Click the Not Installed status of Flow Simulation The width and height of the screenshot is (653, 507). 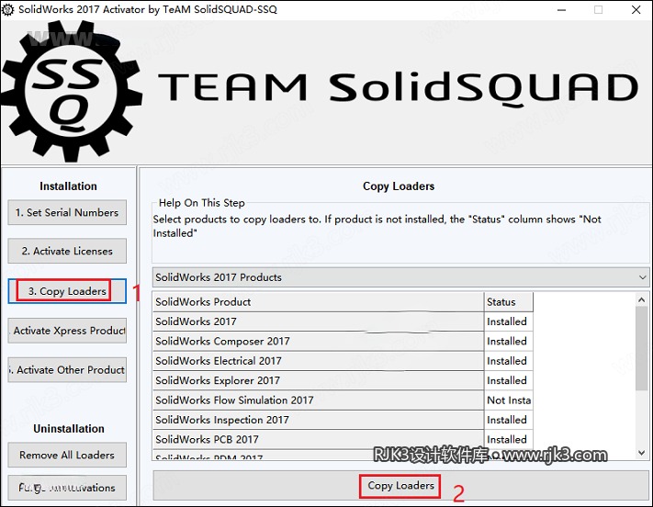click(509, 400)
